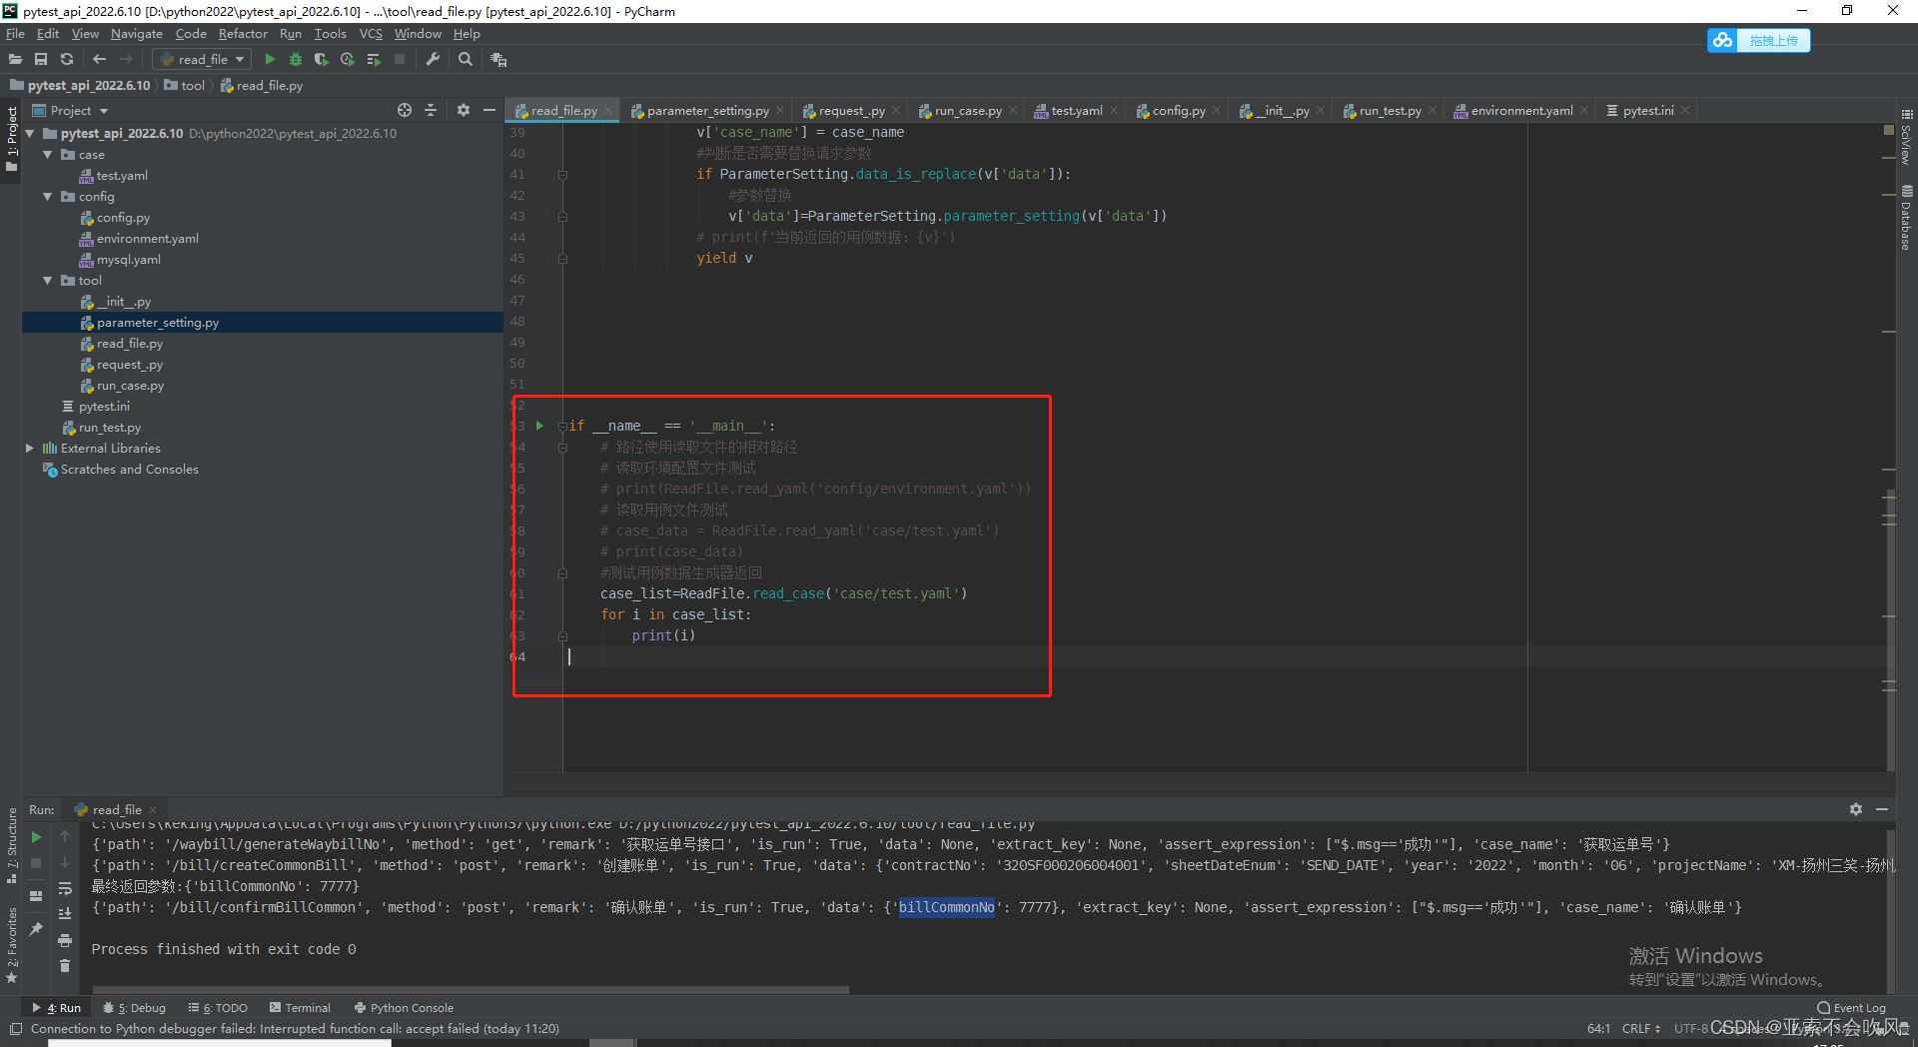Image resolution: width=1918 pixels, height=1047 pixels.
Task: Collapse all nodes in Project panel
Action: point(431,110)
